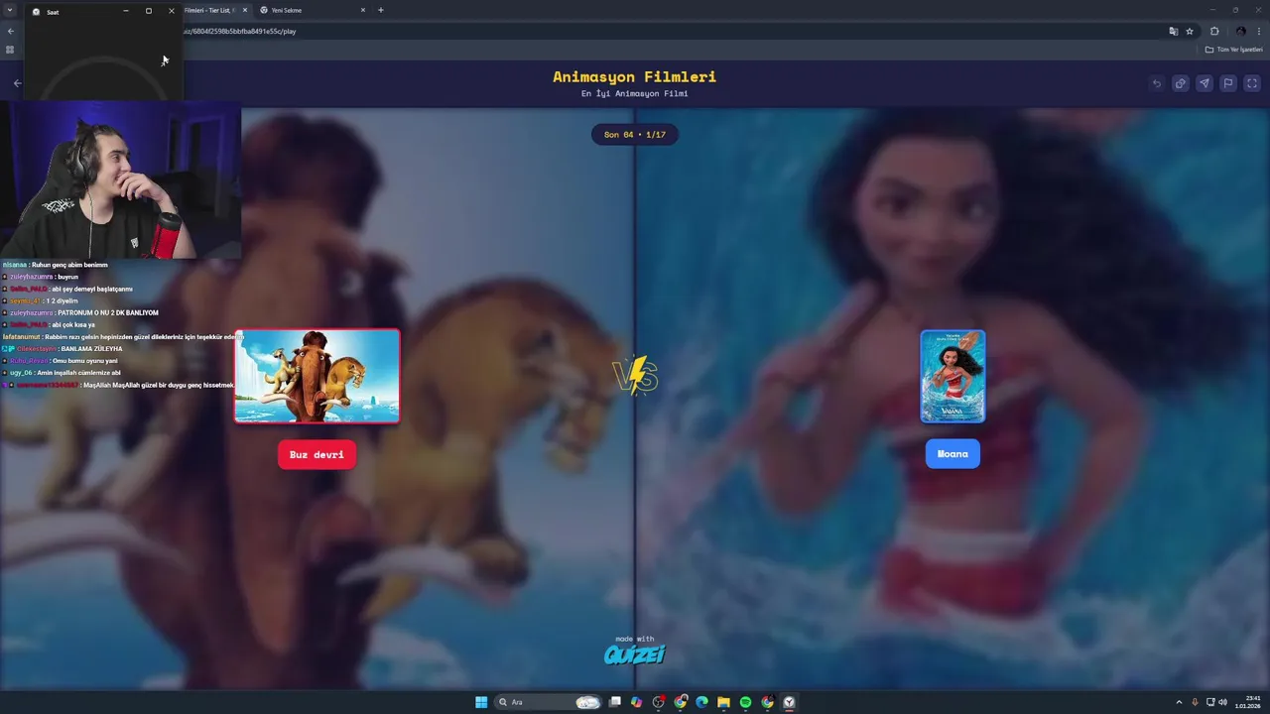The width and height of the screenshot is (1270, 714).
Task: Choose the Moana button
Action: coord(952,454)
